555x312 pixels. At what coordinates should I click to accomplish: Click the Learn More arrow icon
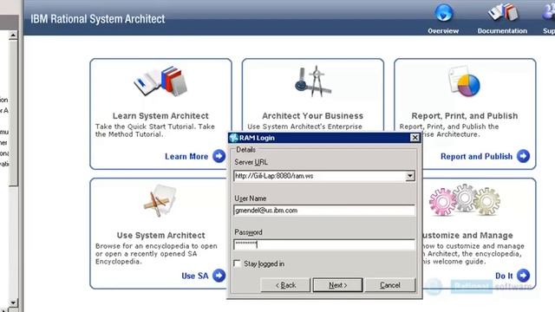point(219,156)
